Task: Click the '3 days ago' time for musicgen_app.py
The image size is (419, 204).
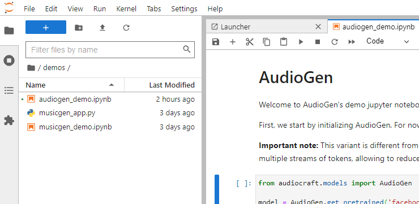Action: pos(177,113)
